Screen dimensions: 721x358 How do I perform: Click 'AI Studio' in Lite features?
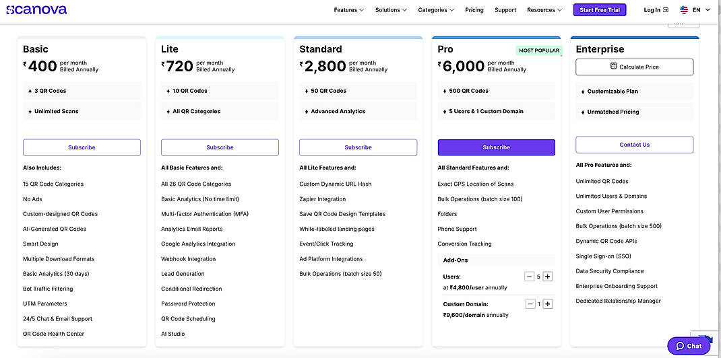point(173,334)
